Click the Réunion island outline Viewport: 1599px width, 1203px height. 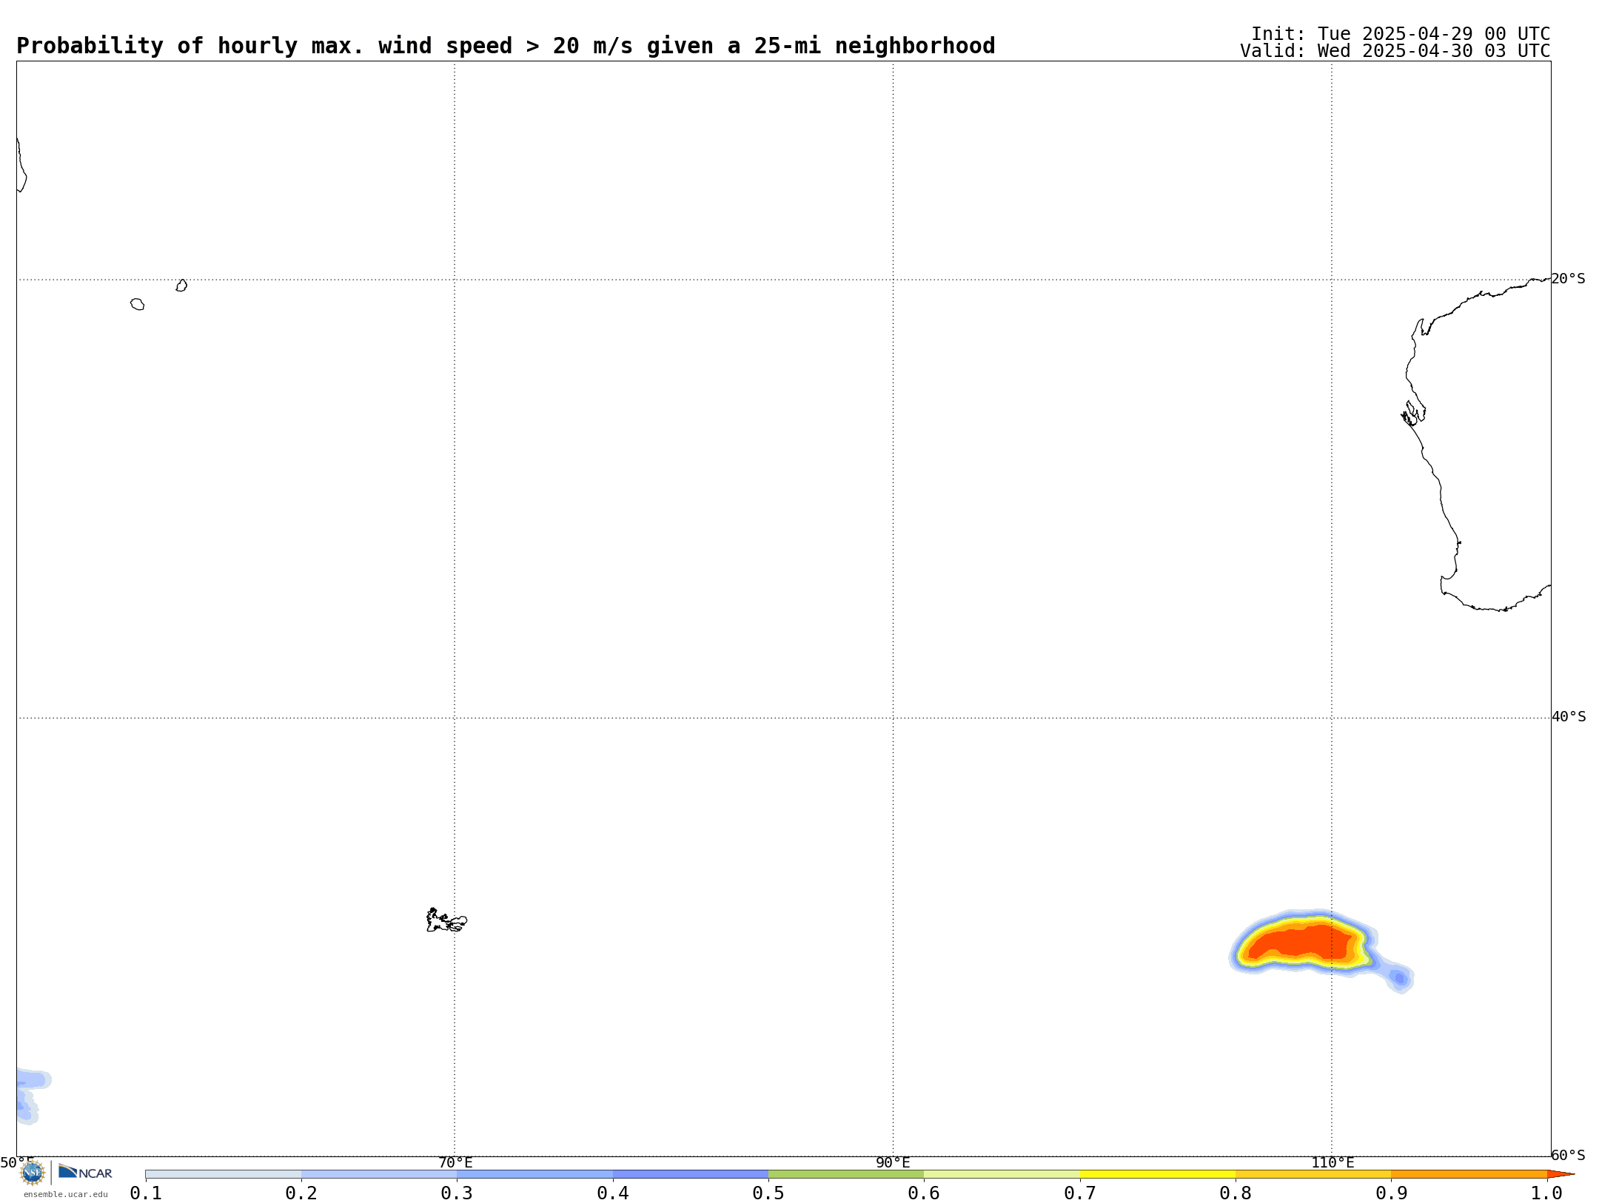point(138,304)
